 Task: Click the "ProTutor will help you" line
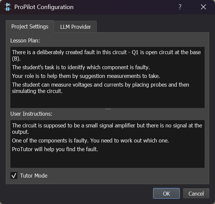(55, 149)
